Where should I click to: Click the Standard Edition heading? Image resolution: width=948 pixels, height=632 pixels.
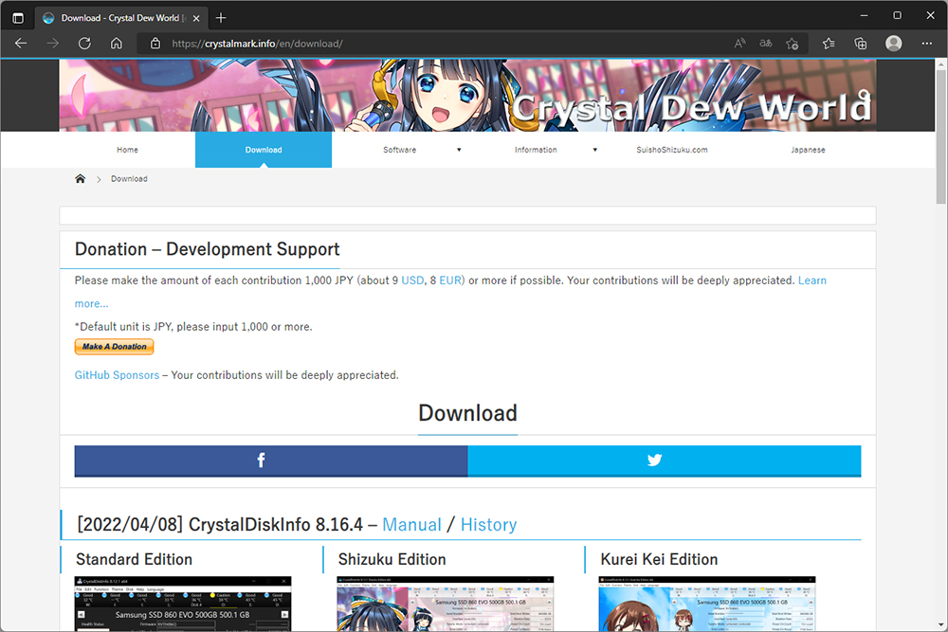[134, 559]
